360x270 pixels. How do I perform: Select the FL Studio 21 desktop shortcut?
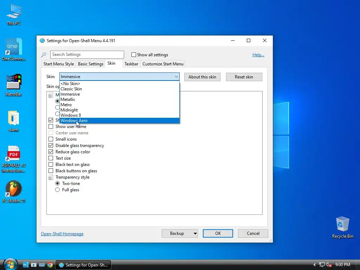coord(14,192)
